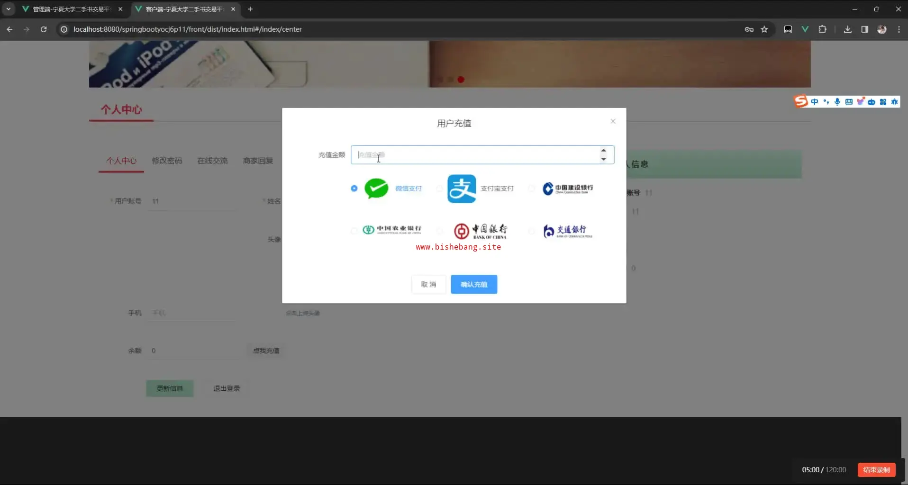Switch to the 在线交流 tab

point(212,161)
